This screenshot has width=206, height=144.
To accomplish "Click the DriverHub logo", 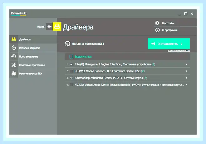I will [18, 13].
